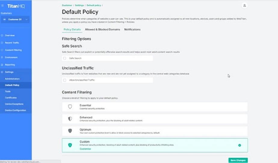Select the Essential filtering level card
This screenshot has height=163, width=278.
pos(155,107)
